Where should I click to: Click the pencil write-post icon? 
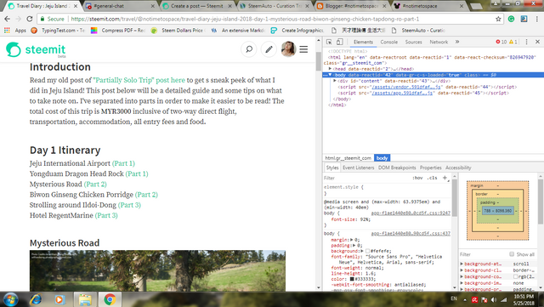tap(269, 49)
